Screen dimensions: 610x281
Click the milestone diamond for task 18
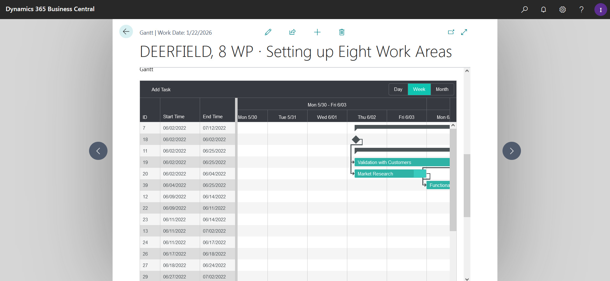[356, 140]
